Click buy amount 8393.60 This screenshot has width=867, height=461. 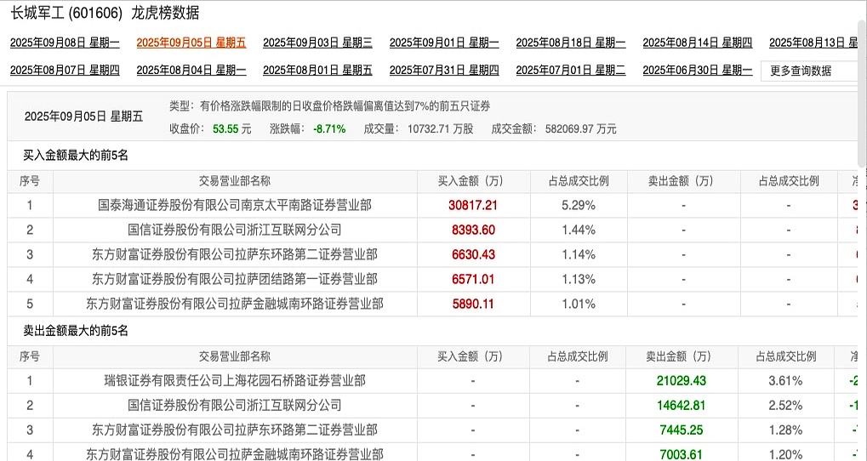point(473,230)
